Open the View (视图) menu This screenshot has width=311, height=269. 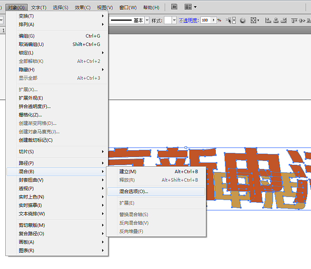click(x=105, y=8)
